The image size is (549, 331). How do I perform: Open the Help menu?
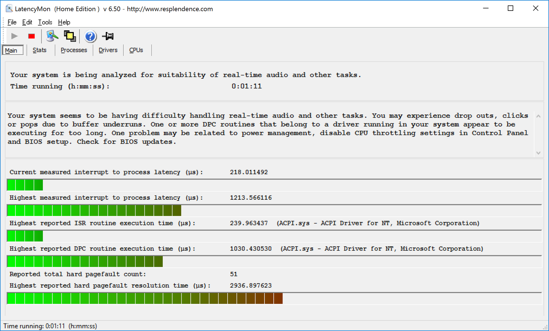coord(64,22)
